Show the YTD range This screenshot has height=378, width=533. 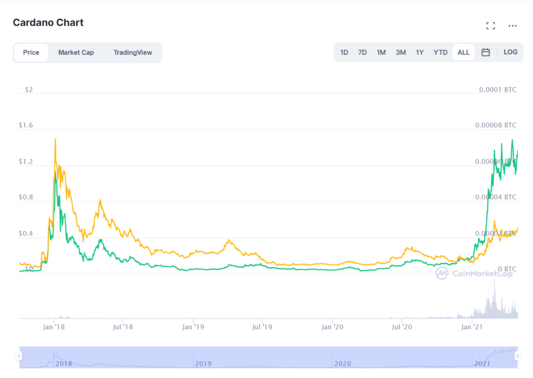(440, 53)
